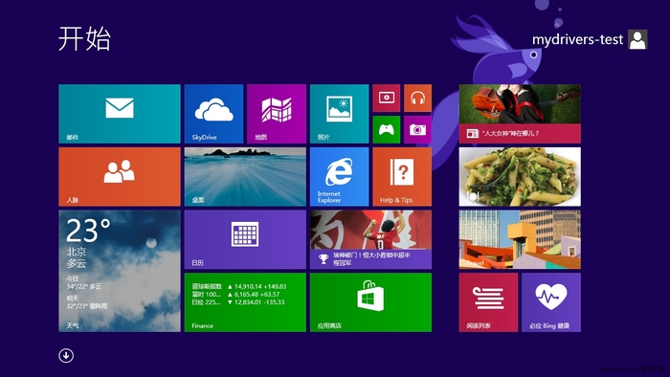Viewport: 670px width, 377px height.
Task: Click the user account picture icon
Action: tap(637, 39)
